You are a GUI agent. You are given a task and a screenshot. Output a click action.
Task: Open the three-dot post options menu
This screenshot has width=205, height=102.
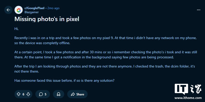(x=198, y=10)
